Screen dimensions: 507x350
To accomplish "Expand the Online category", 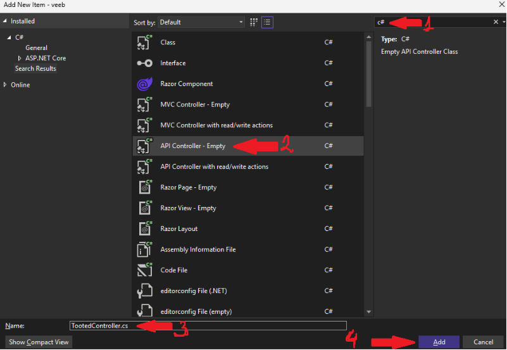I will click(6, 85).
